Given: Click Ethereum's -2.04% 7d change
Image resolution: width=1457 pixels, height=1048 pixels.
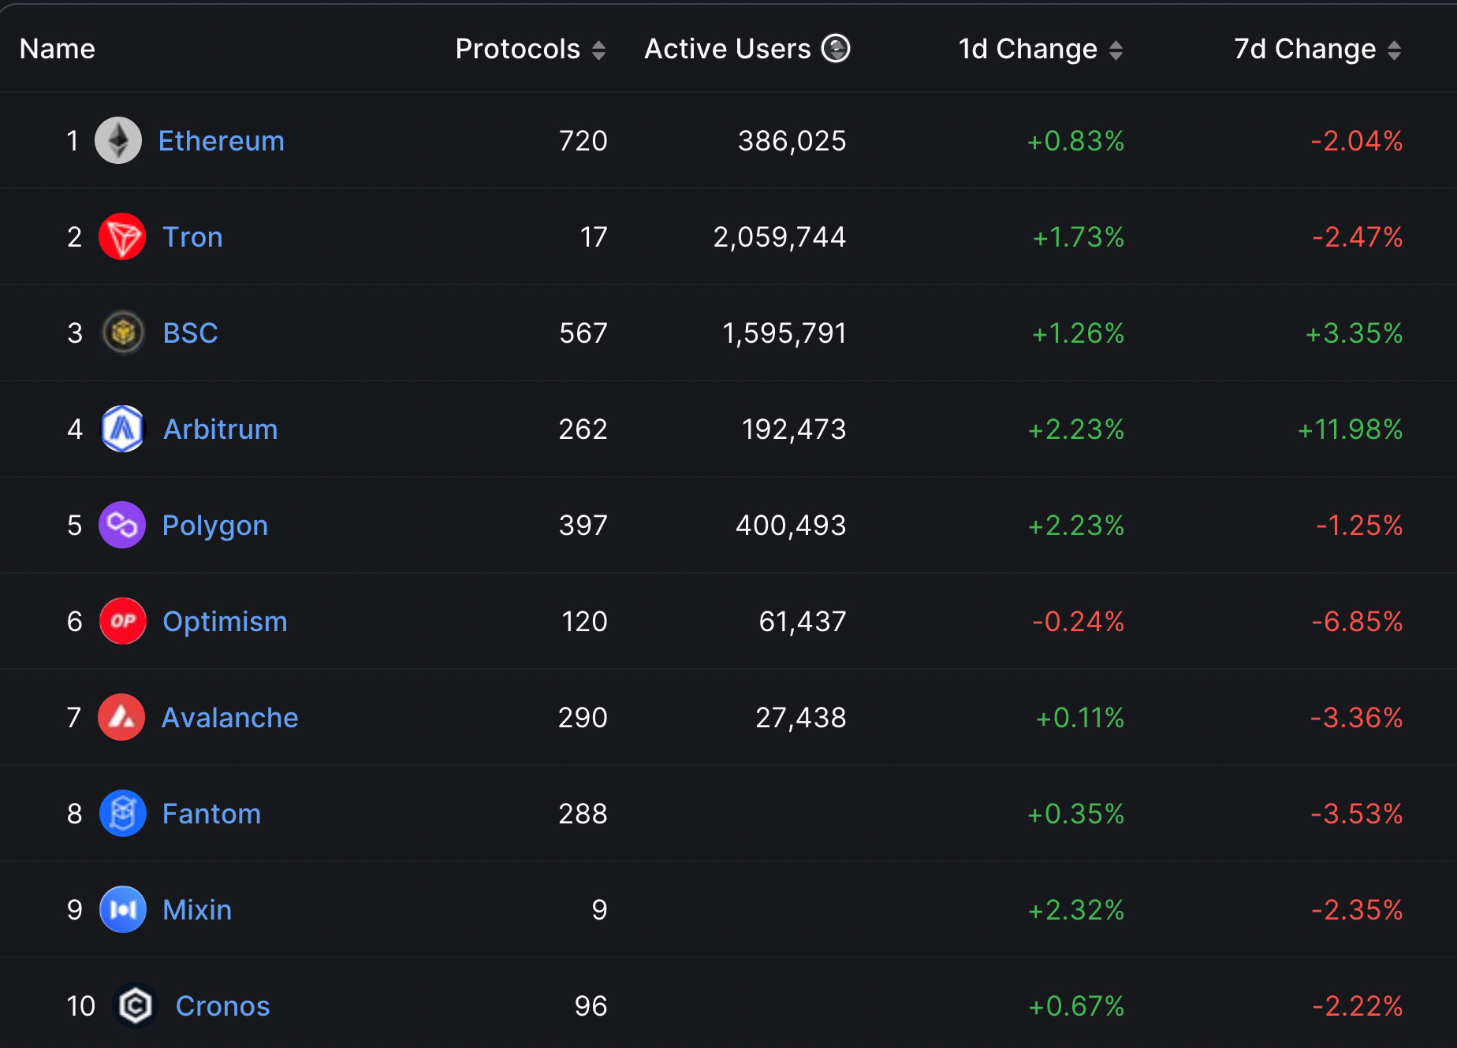Looking at the screenshot, I should pyautogui.click(x=1357, y=141).
